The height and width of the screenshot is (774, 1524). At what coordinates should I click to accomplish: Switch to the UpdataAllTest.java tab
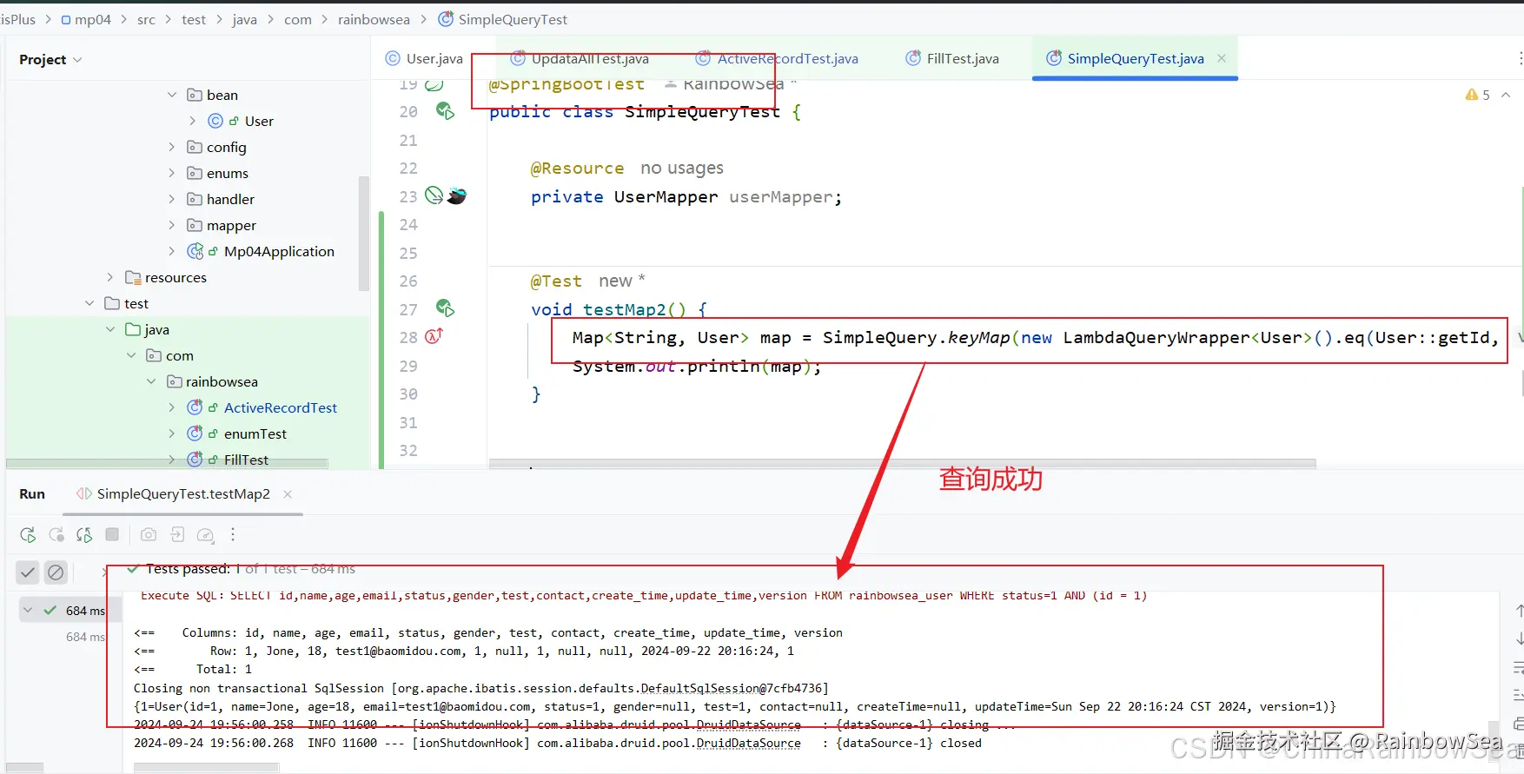coord(580,58)
